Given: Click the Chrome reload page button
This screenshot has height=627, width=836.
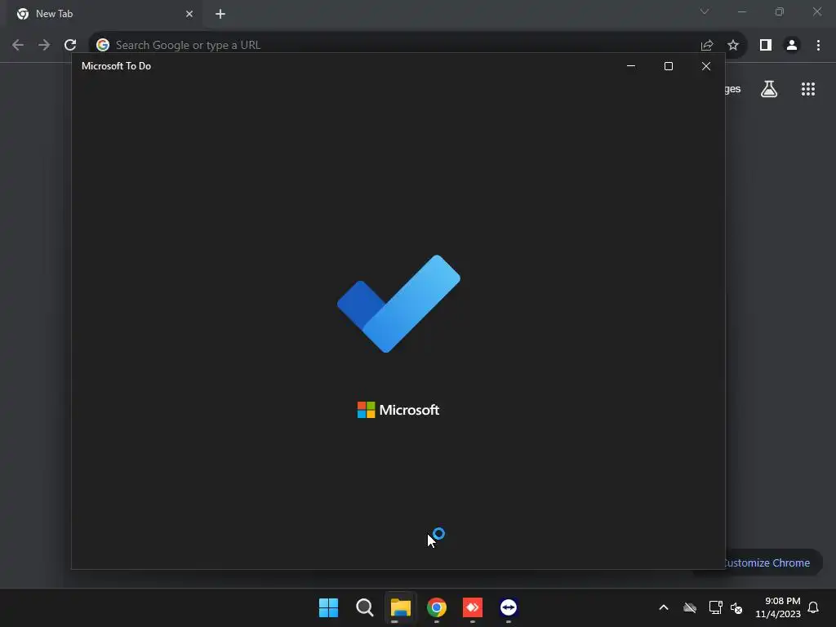Looking at the screenshot, I should pos(70,45).
